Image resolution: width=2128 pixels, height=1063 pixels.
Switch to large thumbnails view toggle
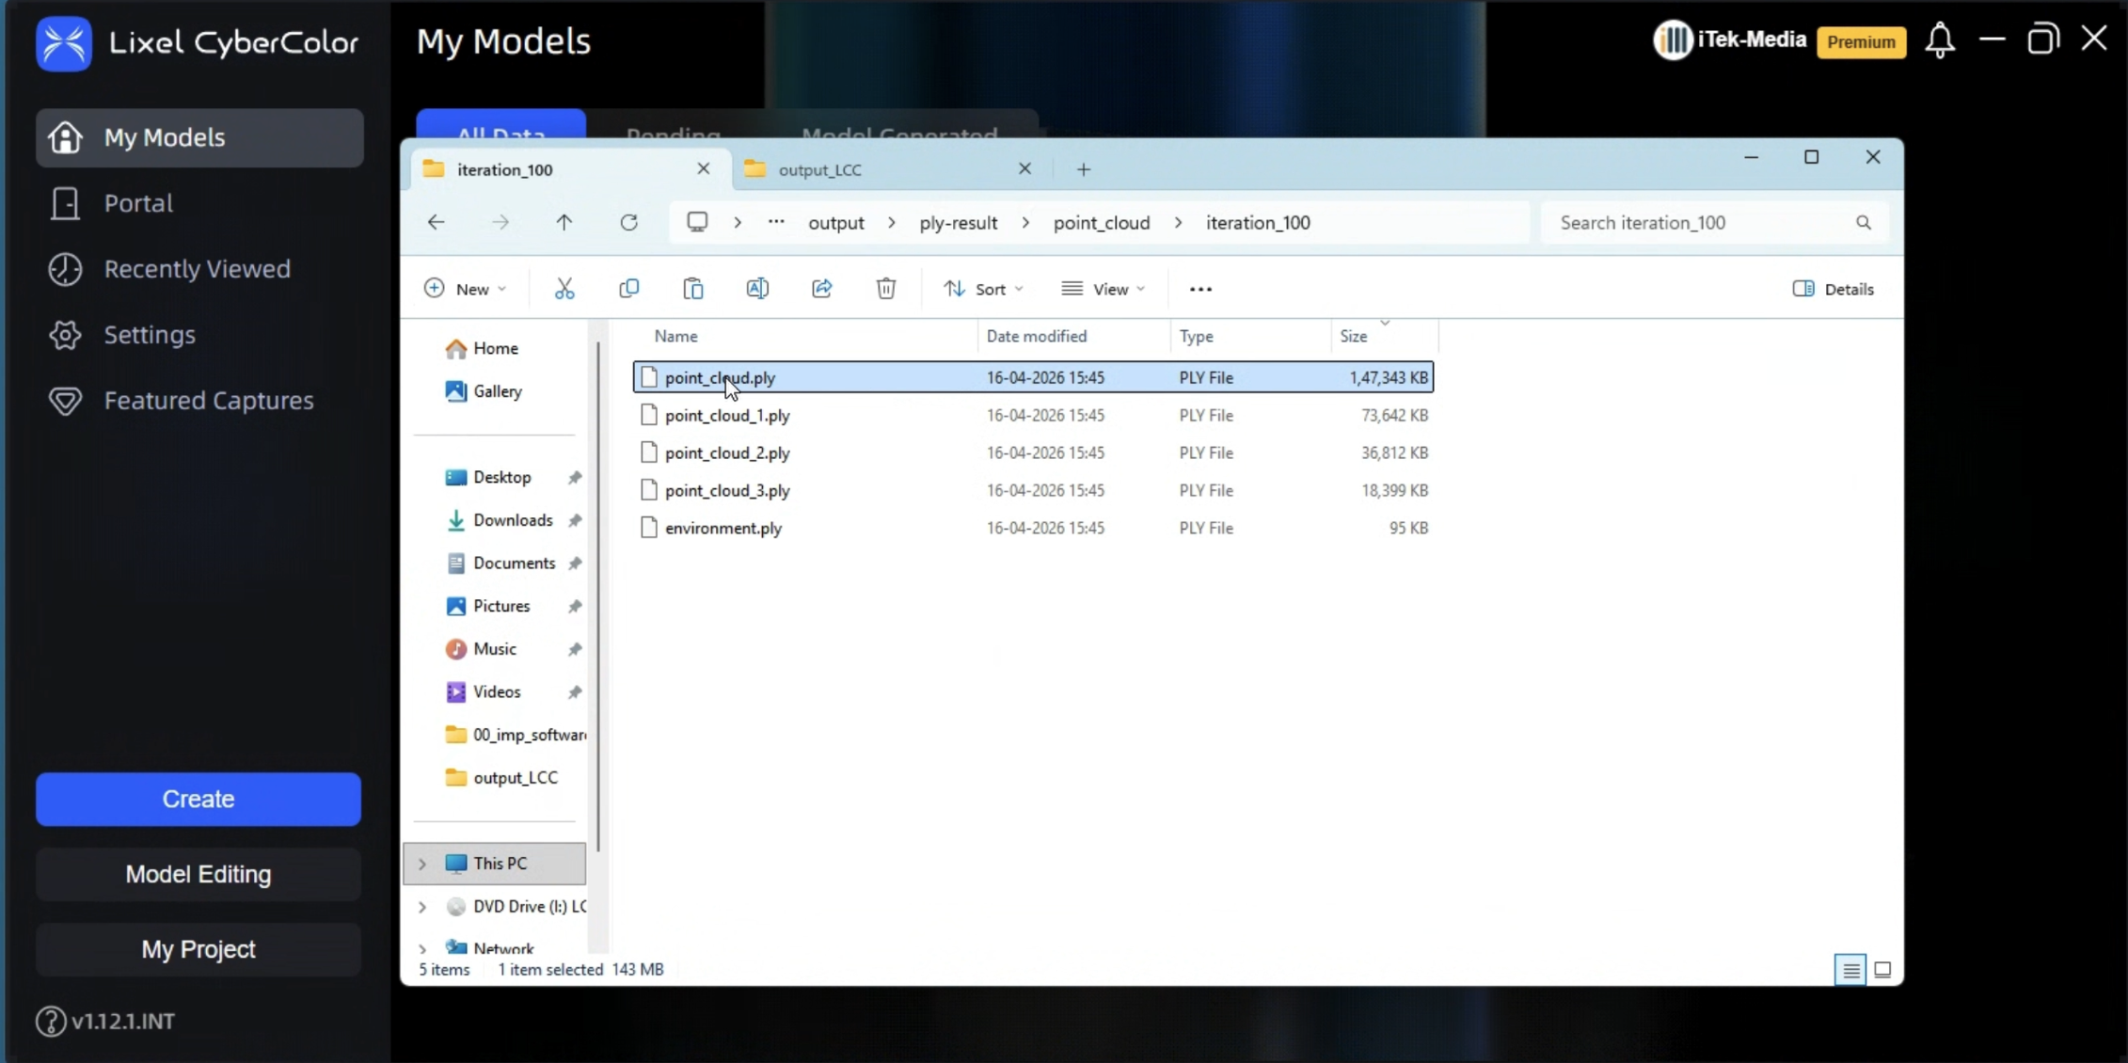coord(1882,970)
